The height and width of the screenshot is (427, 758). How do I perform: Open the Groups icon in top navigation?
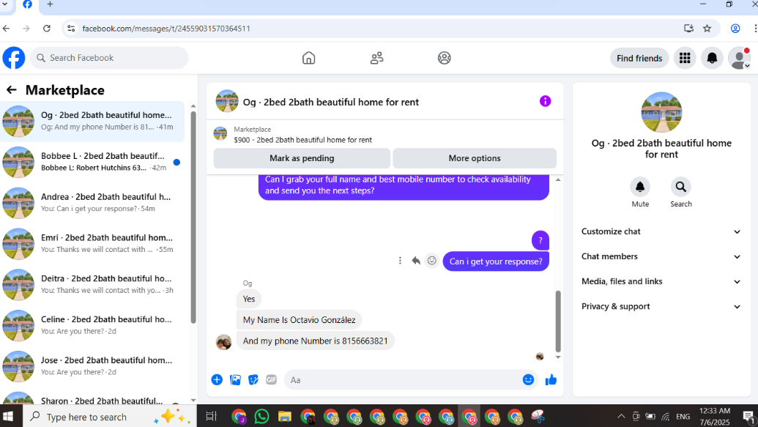(x=445, y=58)
